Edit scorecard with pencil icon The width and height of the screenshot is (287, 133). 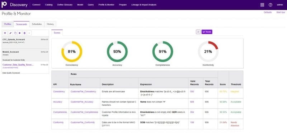pos(10,33)
